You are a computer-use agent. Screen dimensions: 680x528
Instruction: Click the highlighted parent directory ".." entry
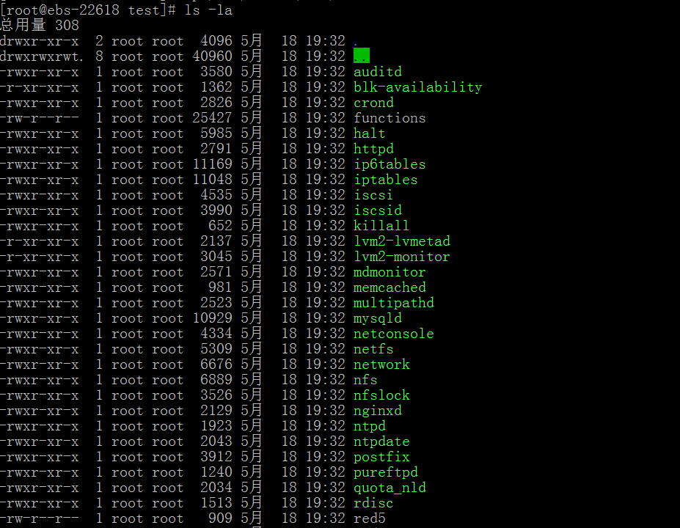(361, 56)
